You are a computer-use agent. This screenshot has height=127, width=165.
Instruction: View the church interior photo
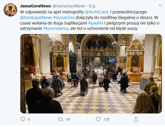[x=91, y=74]
